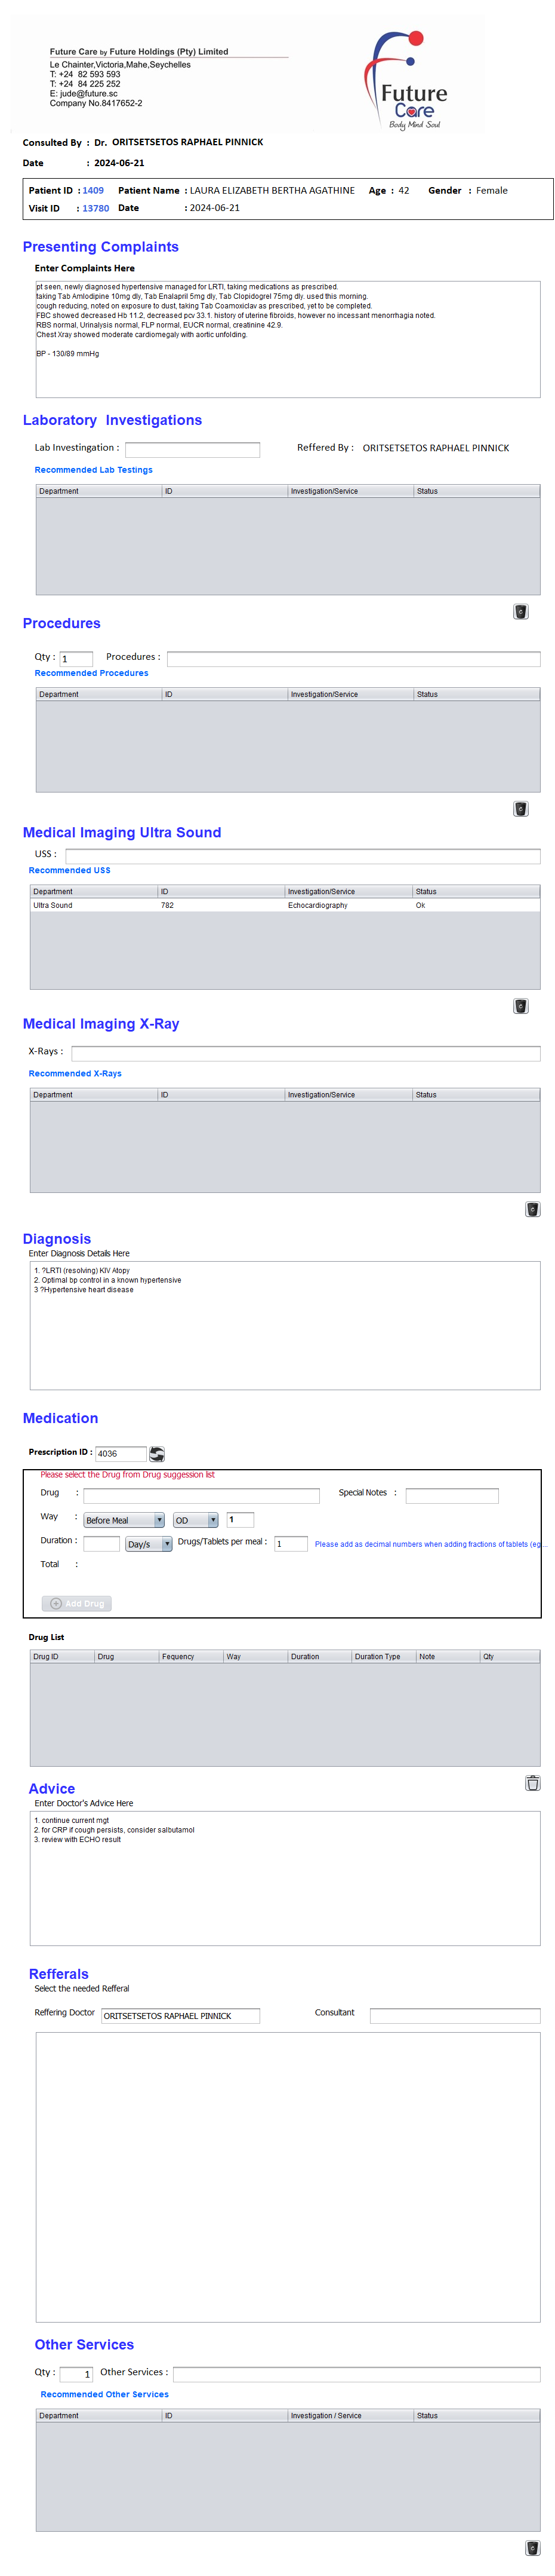Click the Visit ID 13780 link
Screen dimensions: 555x2576
[96, 209]
